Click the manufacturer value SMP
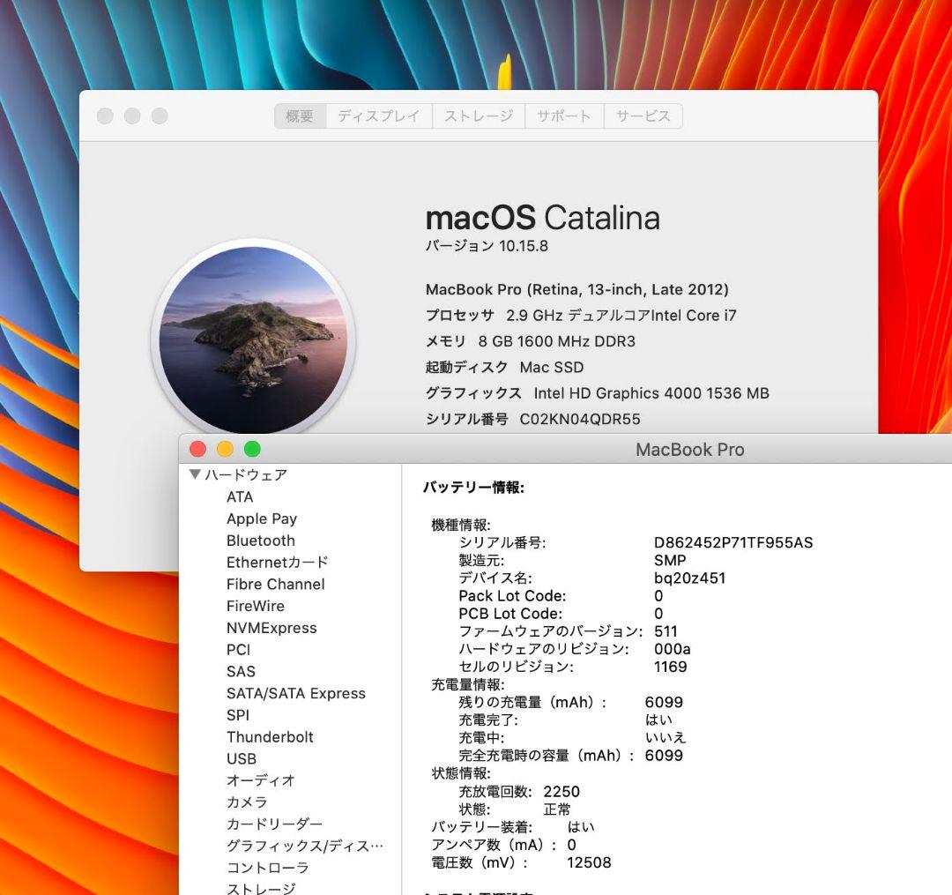Viewport: 952px width, 895px height. coord(670,560)
